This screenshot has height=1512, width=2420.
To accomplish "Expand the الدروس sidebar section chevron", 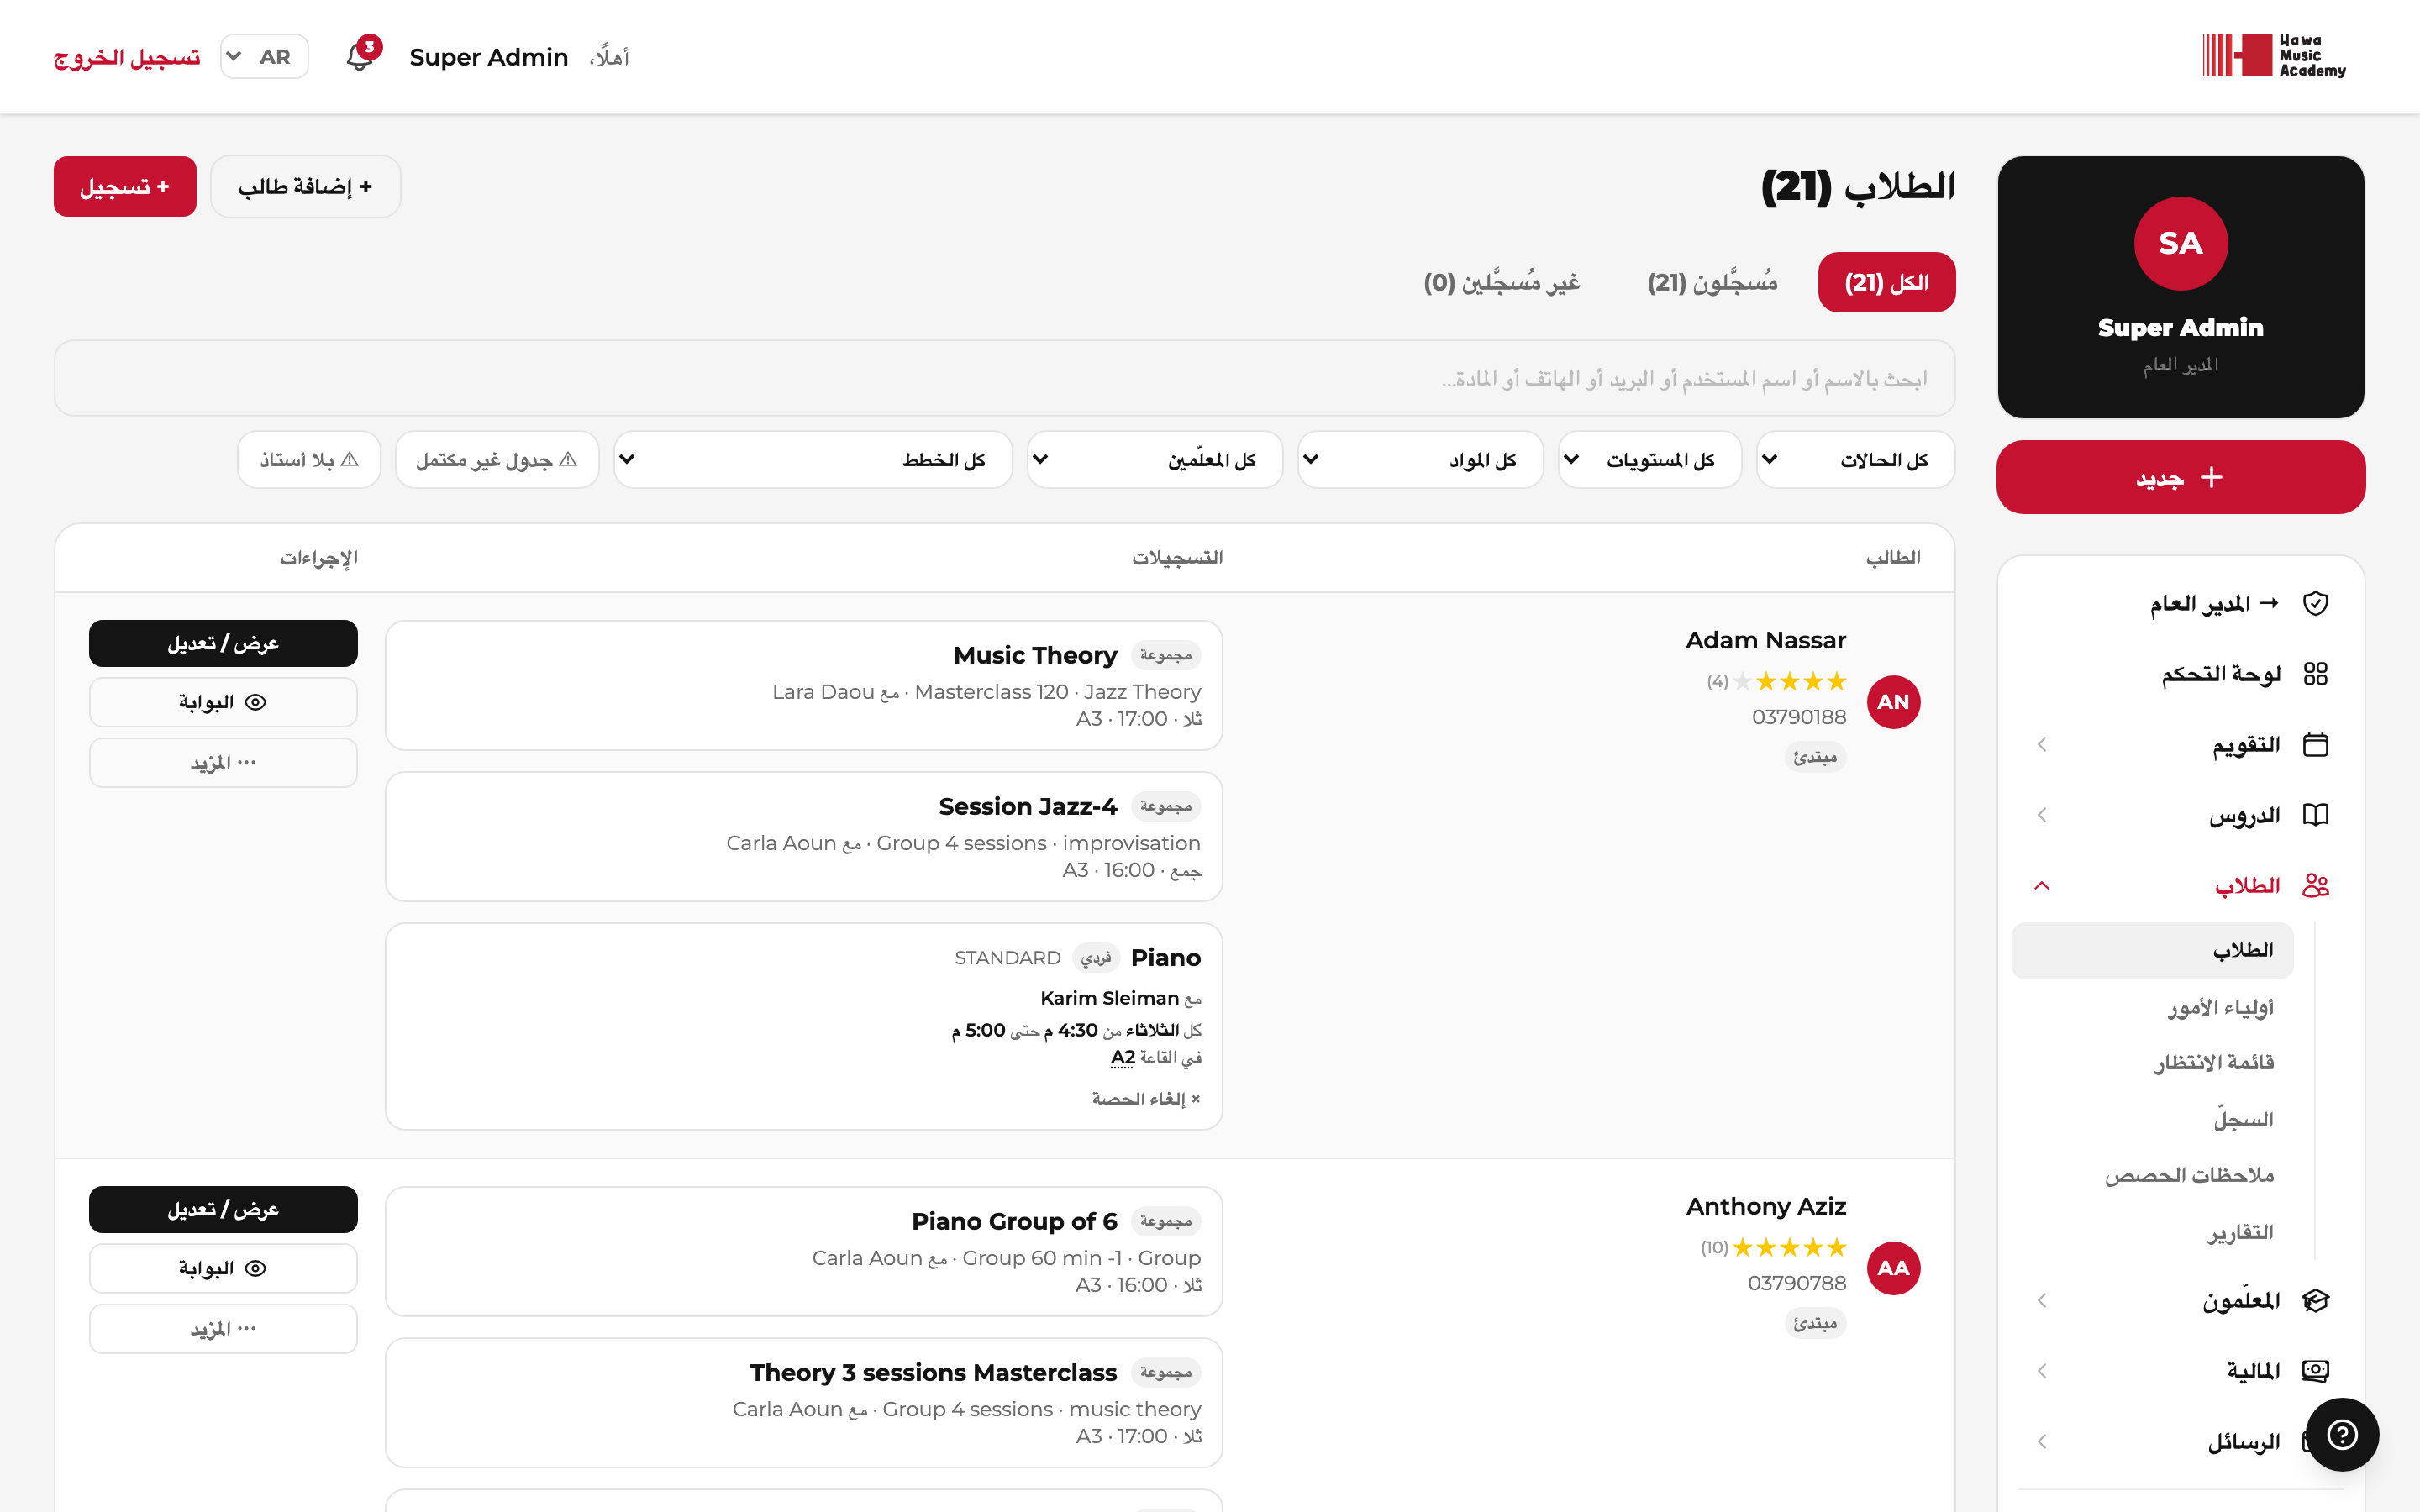I will 2041,815.
